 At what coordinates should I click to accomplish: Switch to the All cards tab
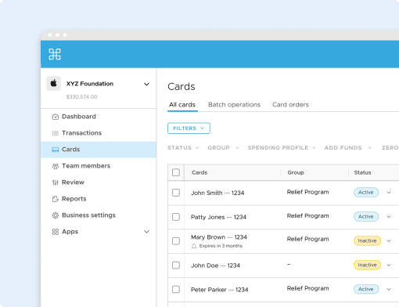pos(182,105)
